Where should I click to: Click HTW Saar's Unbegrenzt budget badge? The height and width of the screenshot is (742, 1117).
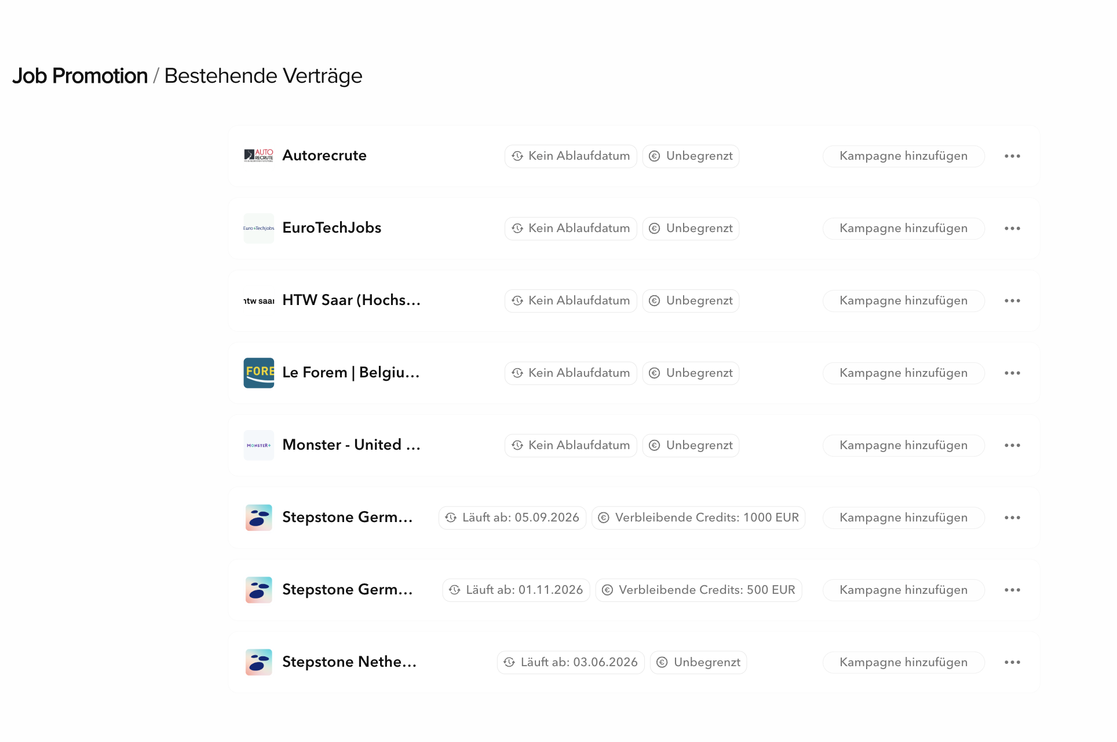691,301
